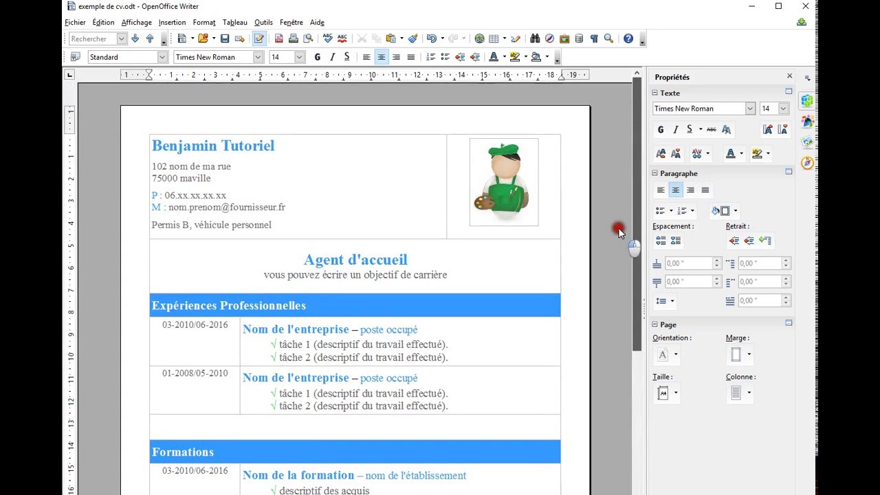This screenshot has width=880, height=495.
Task: Click font color A in formatting toolbar
Action: point(493,57)
